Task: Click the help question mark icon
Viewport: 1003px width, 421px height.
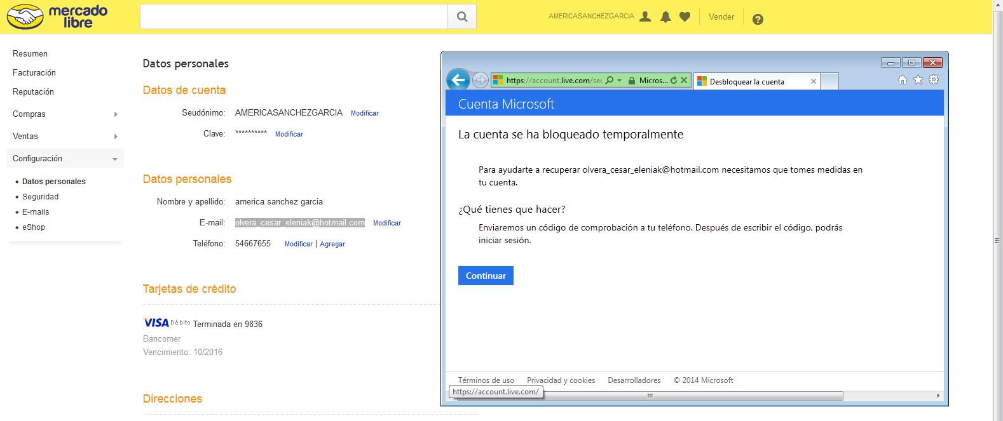Action: coord(758,19)
